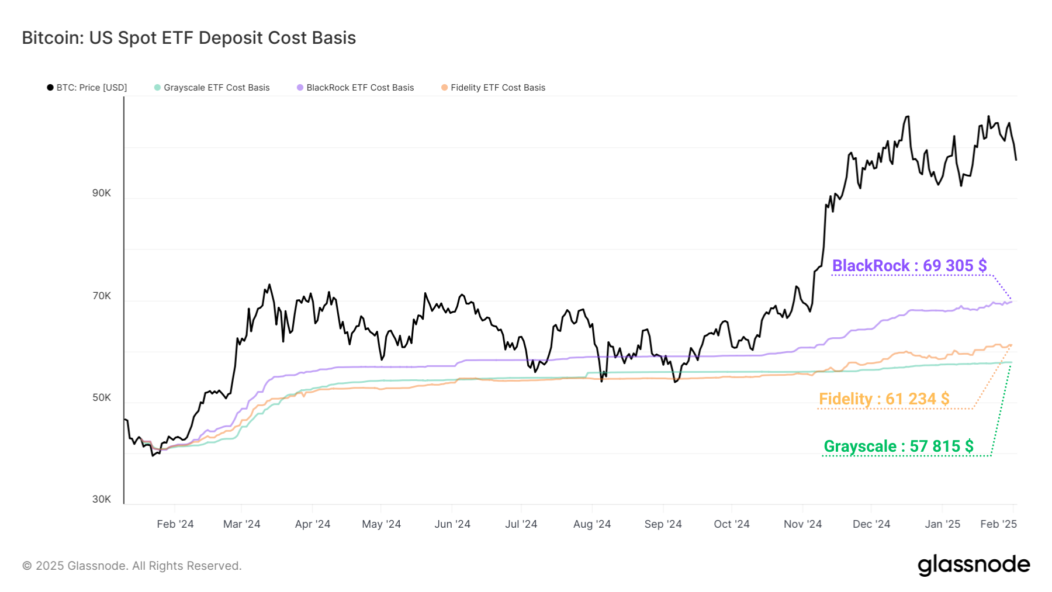Expand the BlackRock ETF Cost Basis legend entry

360,87
